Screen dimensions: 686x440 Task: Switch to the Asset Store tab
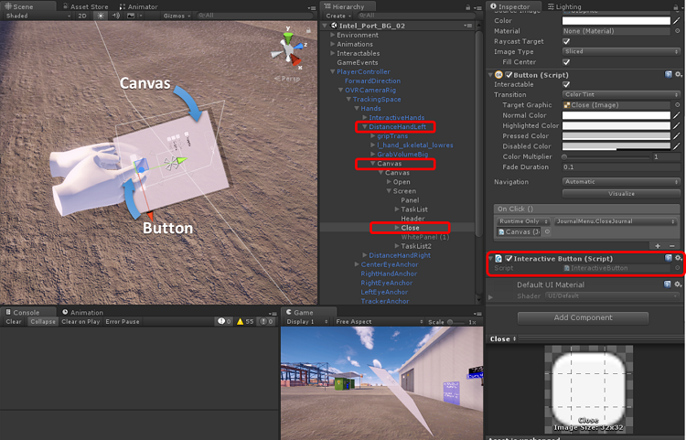(85, 6)
